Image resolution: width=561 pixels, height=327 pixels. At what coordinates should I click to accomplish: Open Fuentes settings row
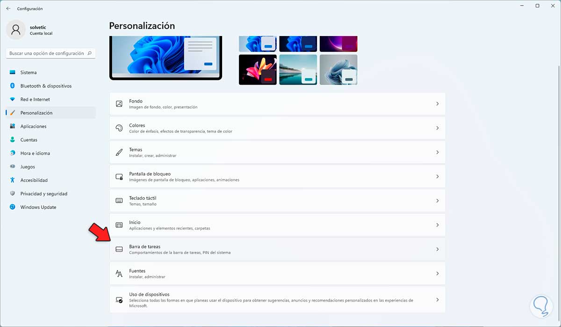[x=278, y=274]
